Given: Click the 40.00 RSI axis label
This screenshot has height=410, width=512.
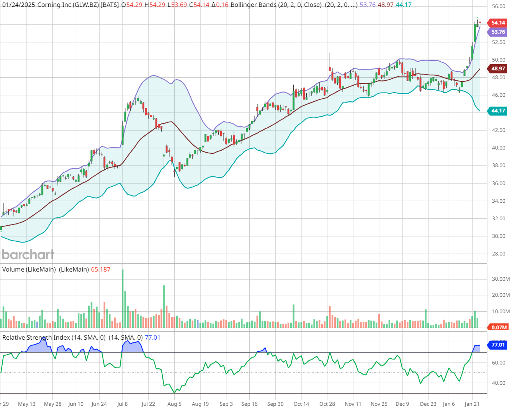Looking at the screenshot, I should click(x=499, y=383).
